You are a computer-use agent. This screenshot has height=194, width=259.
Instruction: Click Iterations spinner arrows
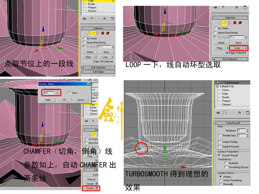(247, 130)
